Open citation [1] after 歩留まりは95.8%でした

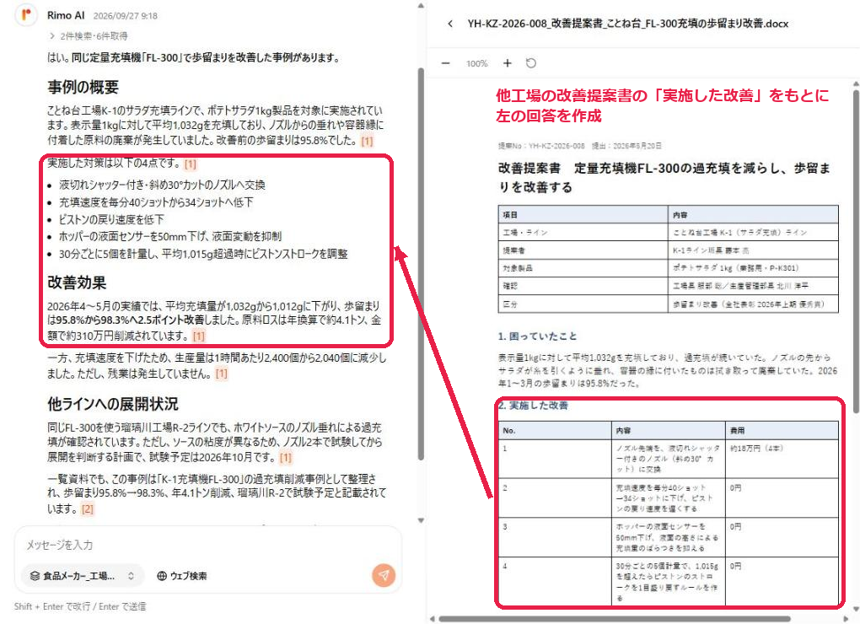(367, 141)
